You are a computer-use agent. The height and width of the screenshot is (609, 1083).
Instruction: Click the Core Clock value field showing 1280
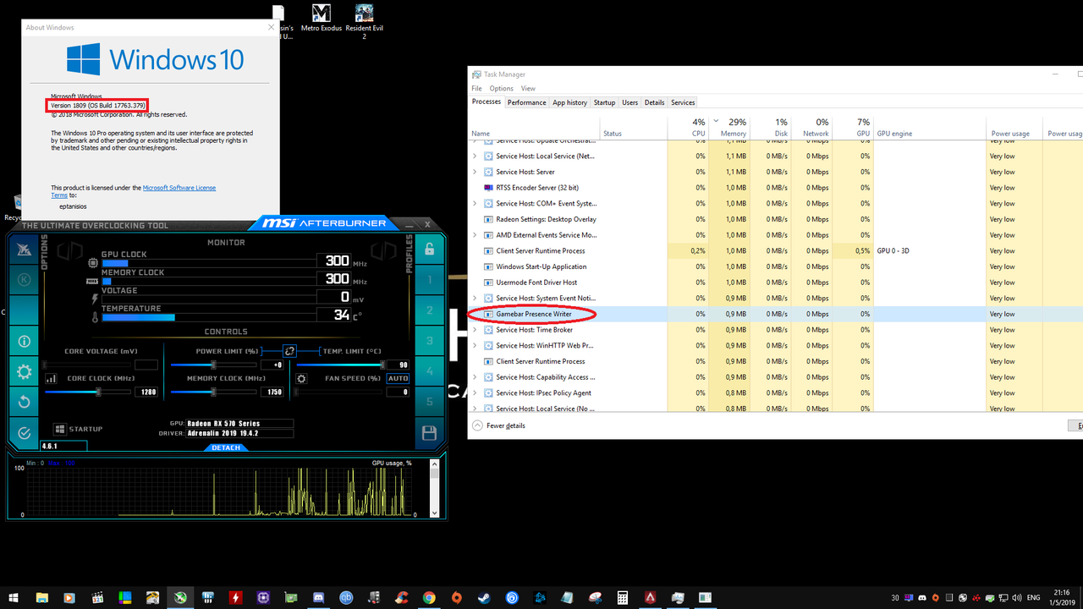pyautogui.click(x=146, y=392)
